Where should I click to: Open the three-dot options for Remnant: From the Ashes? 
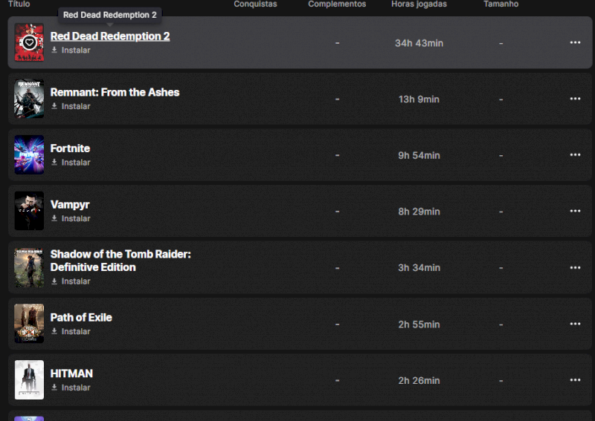click(575, 99)
